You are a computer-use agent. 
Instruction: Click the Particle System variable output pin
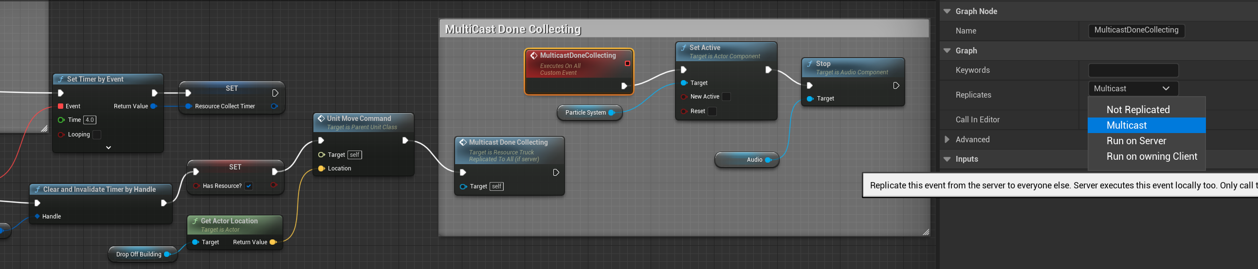(x=611, y=113)
